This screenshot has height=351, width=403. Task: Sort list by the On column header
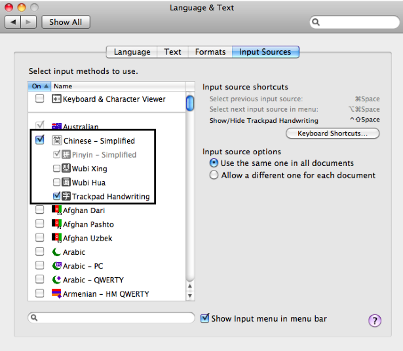[39, 86]
